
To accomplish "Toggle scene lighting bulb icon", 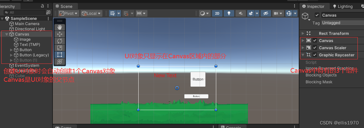I will (x=229, y=13).
